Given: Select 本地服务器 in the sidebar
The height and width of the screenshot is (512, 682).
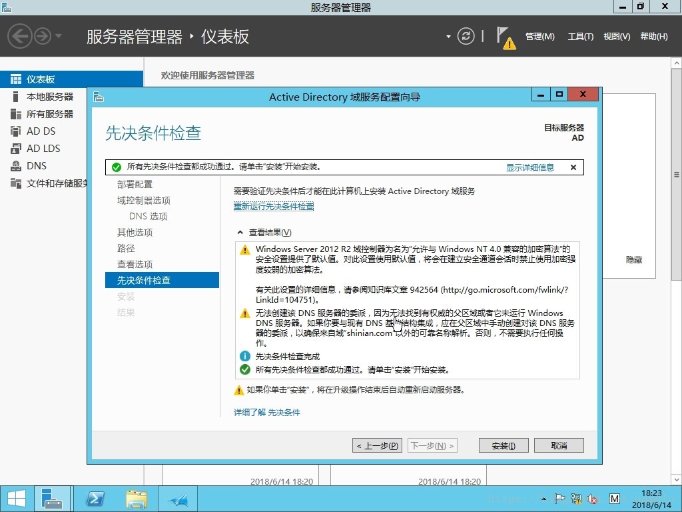Looking at the screenshot, I should pyautogui.click(x=49, y=97).
